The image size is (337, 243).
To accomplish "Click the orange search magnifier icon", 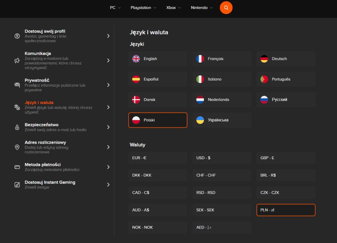I will click(226, 8).
